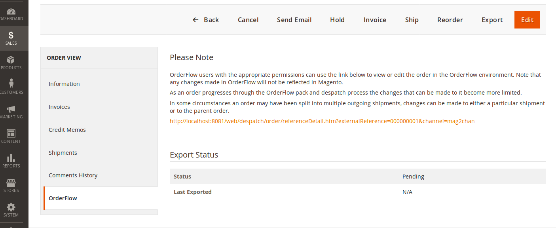Click the orange Edit button
This screenshot has height=228, width=556.
point(527,19)
